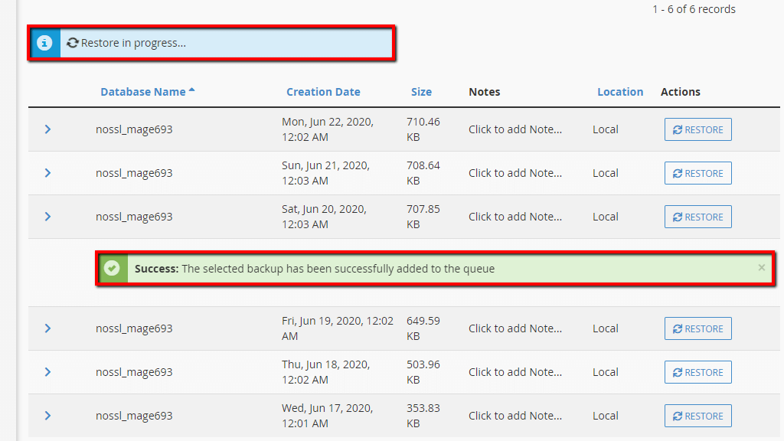Click the 1 - 6 of 6 records text
784x441 pixels.
(x=694, y=9)
